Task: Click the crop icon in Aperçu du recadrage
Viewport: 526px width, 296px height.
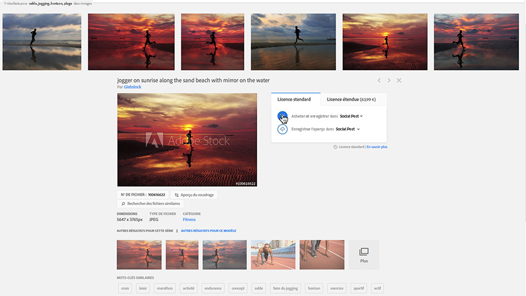Action: 177,195
